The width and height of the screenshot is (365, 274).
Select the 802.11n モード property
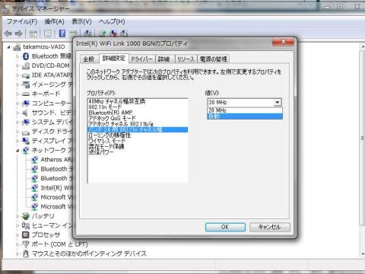[x=105, y=107]
